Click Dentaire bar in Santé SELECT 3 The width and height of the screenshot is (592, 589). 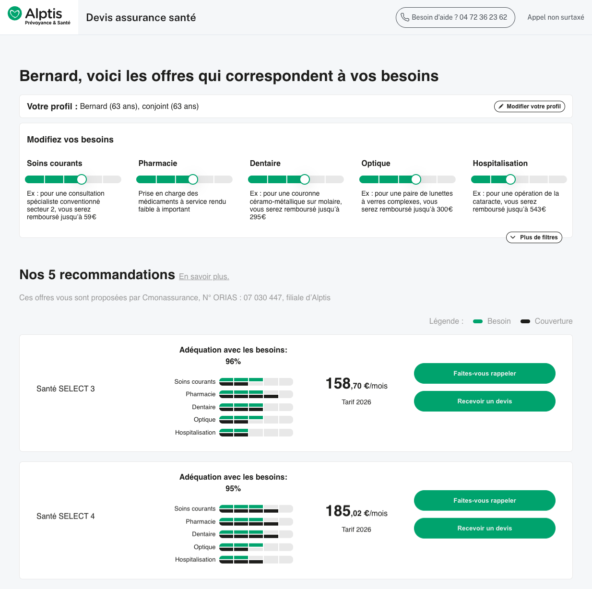pos(256,407)
